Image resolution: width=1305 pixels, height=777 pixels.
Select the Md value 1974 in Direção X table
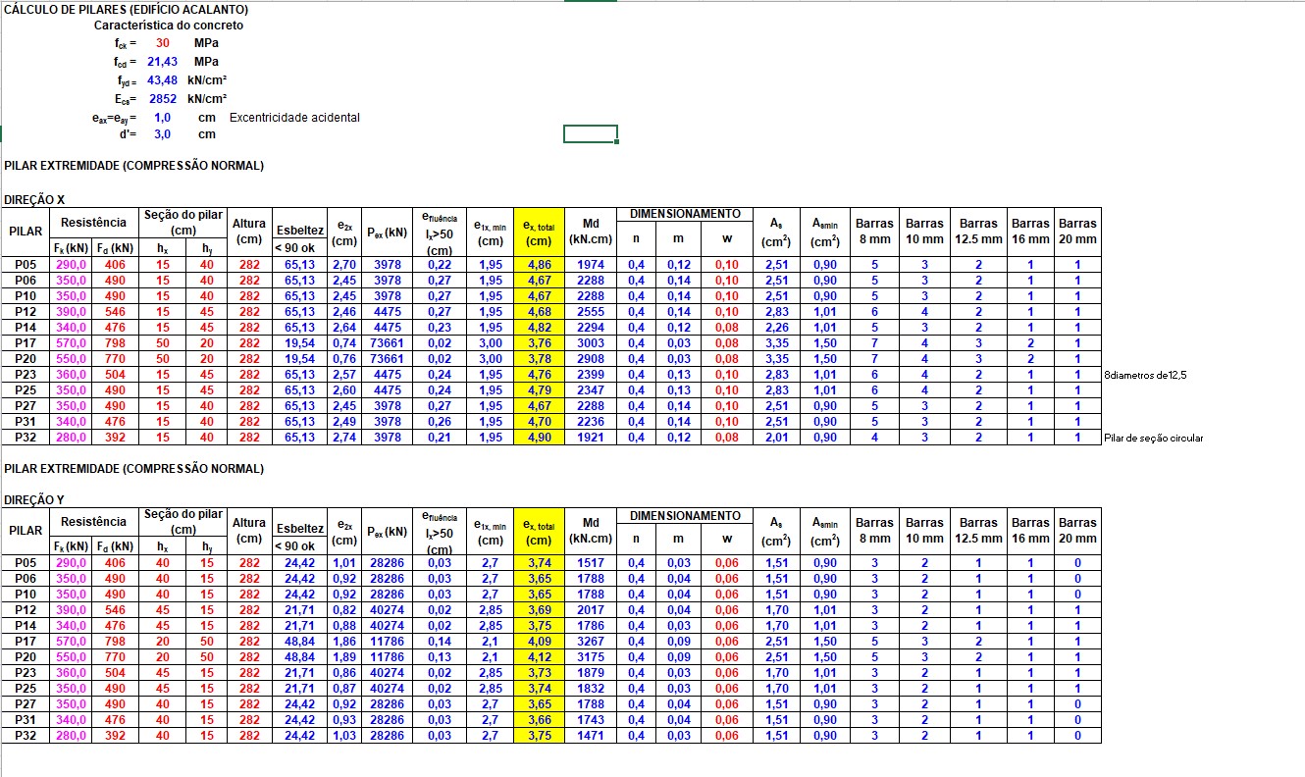point(591,265)
